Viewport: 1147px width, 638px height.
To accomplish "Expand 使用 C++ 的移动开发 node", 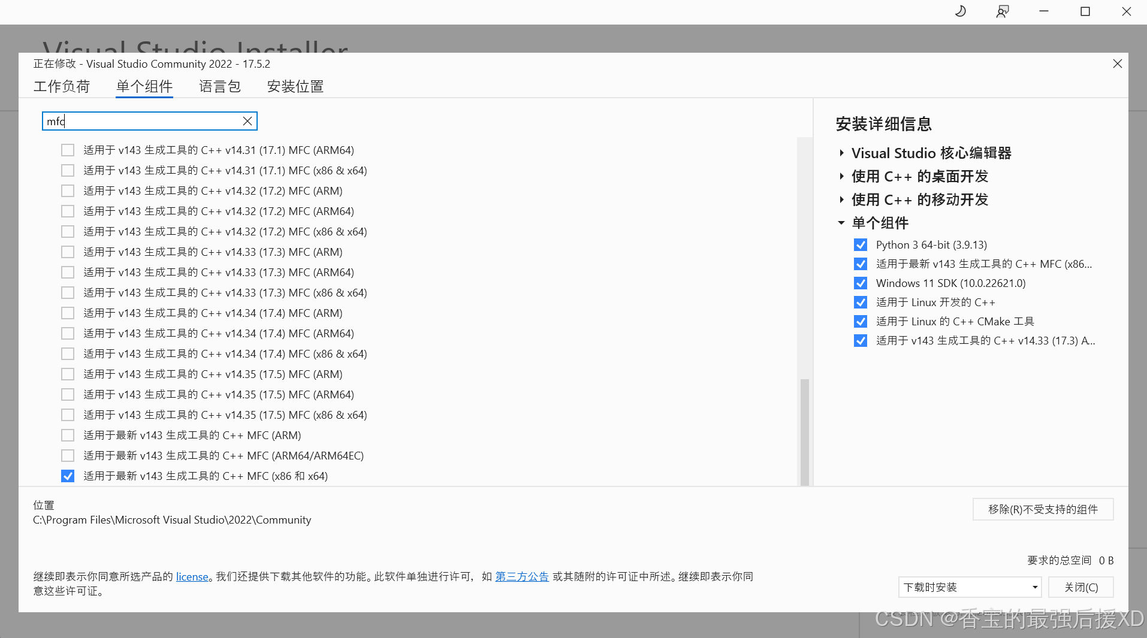I will (x=841, y=200).
